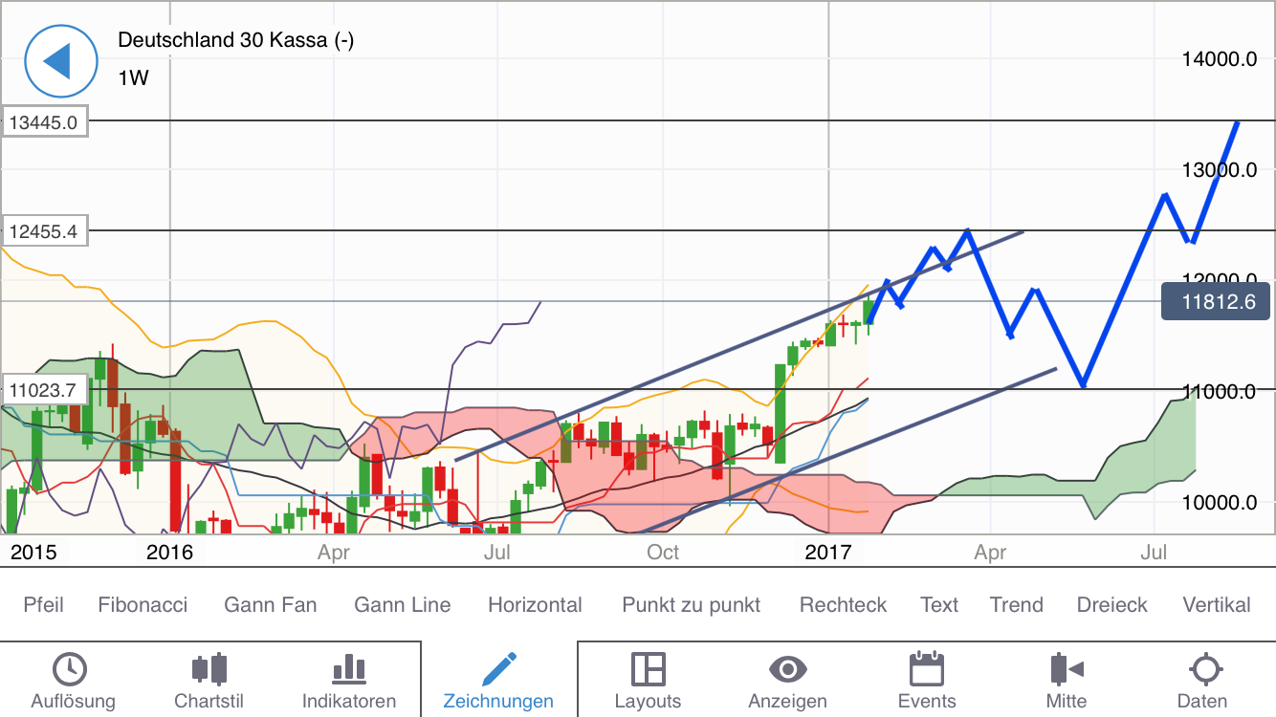1276x717 pixels.
Task: Select Fibonacci from the drawings bar
Action: click(142, 604)
